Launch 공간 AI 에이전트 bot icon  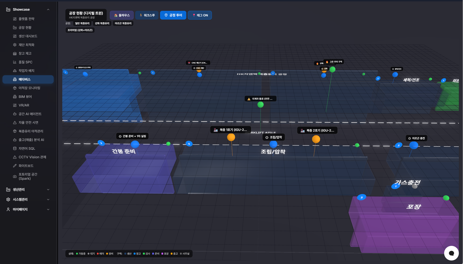[15, 114]
